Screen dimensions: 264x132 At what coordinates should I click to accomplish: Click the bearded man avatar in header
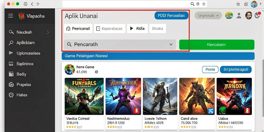(x=249, y=15)
